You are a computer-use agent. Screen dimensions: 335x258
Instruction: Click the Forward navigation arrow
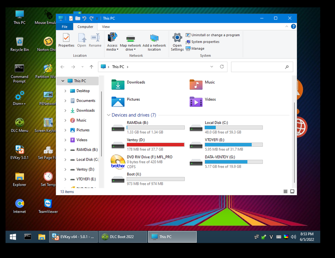coord(73,67)
